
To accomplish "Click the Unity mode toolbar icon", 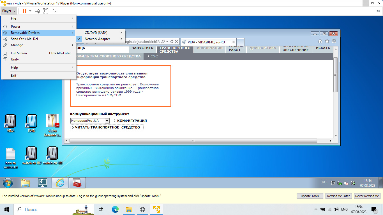I will coord(54,11).
